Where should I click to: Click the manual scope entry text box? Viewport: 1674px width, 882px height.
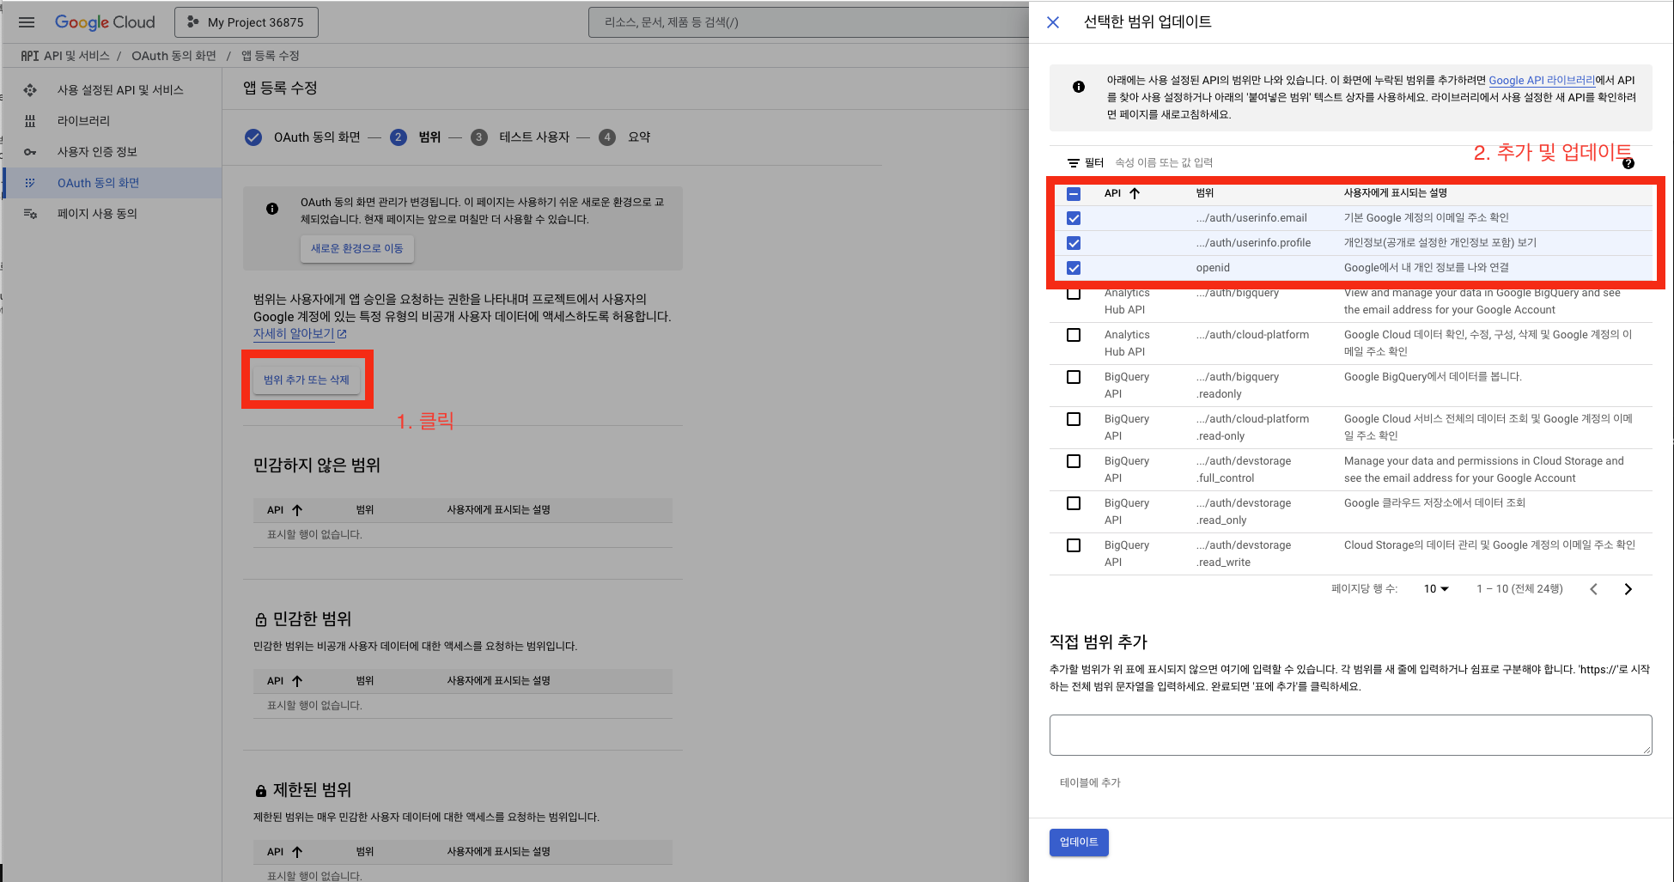point(1350,735)
